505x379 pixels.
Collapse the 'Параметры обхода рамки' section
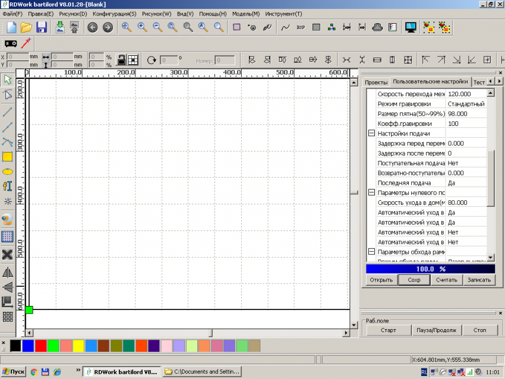[372, 252]
